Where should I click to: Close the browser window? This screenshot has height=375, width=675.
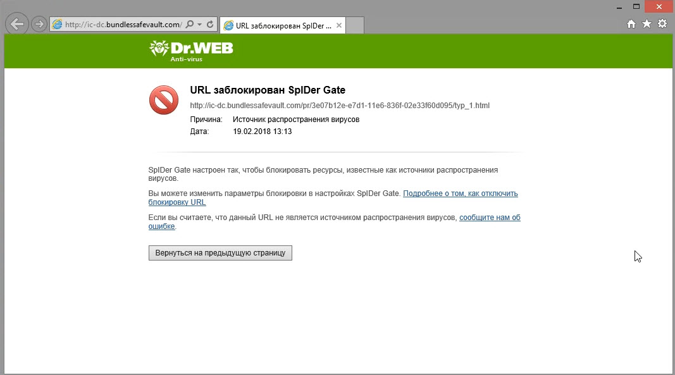[659, 6]
